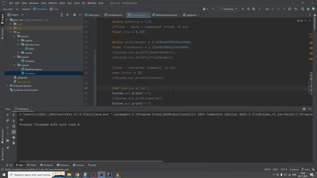This screenshot has width=317, height=178.
Task: Open the Build menu
Action: [62, 3]
